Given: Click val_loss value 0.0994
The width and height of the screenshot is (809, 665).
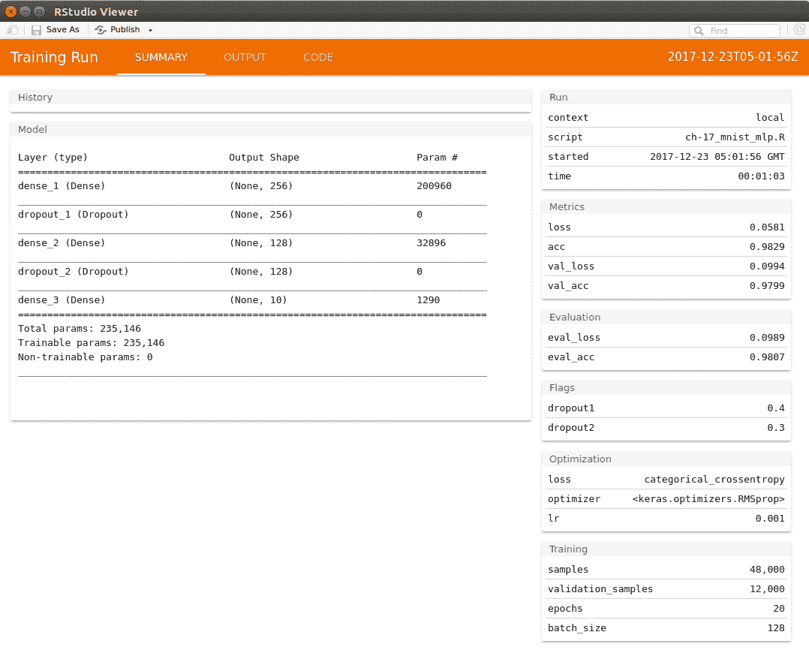Looking at the screenshot, I should click(x=767, y=266).
